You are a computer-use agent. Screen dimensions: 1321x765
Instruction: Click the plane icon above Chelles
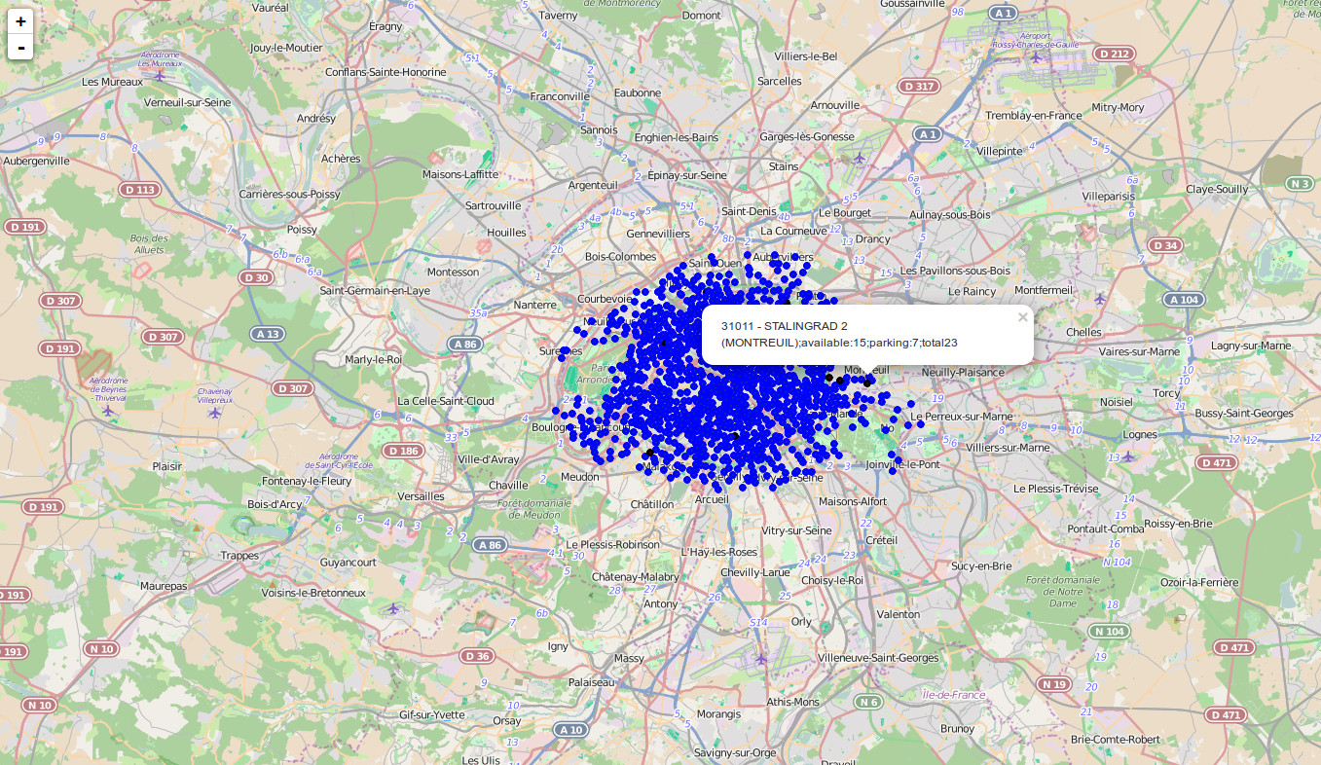click(1100, 298)
